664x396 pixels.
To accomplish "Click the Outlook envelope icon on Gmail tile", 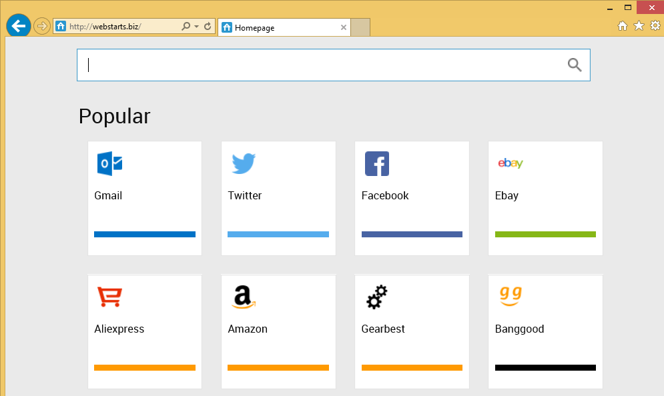I will 109,164.
